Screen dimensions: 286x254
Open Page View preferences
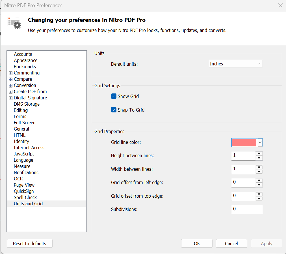coord(24,185)
